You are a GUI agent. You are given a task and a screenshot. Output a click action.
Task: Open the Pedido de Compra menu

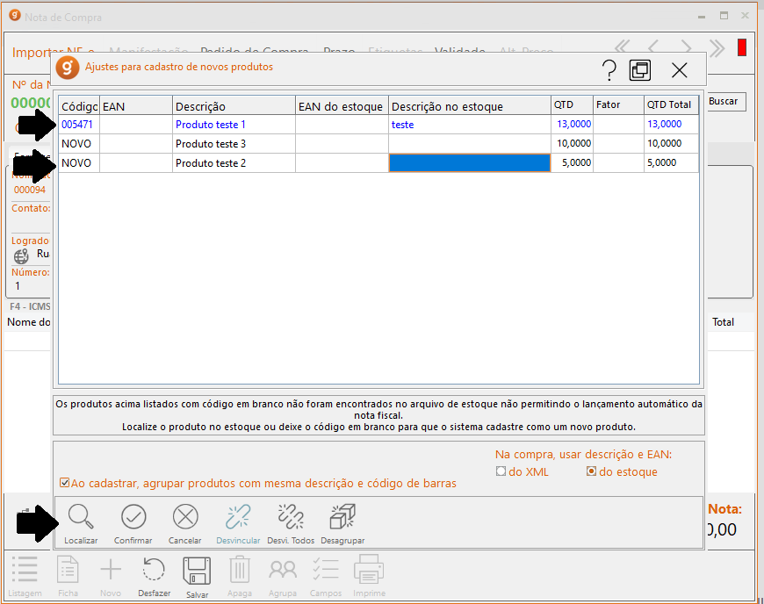(x=255, y=50)
